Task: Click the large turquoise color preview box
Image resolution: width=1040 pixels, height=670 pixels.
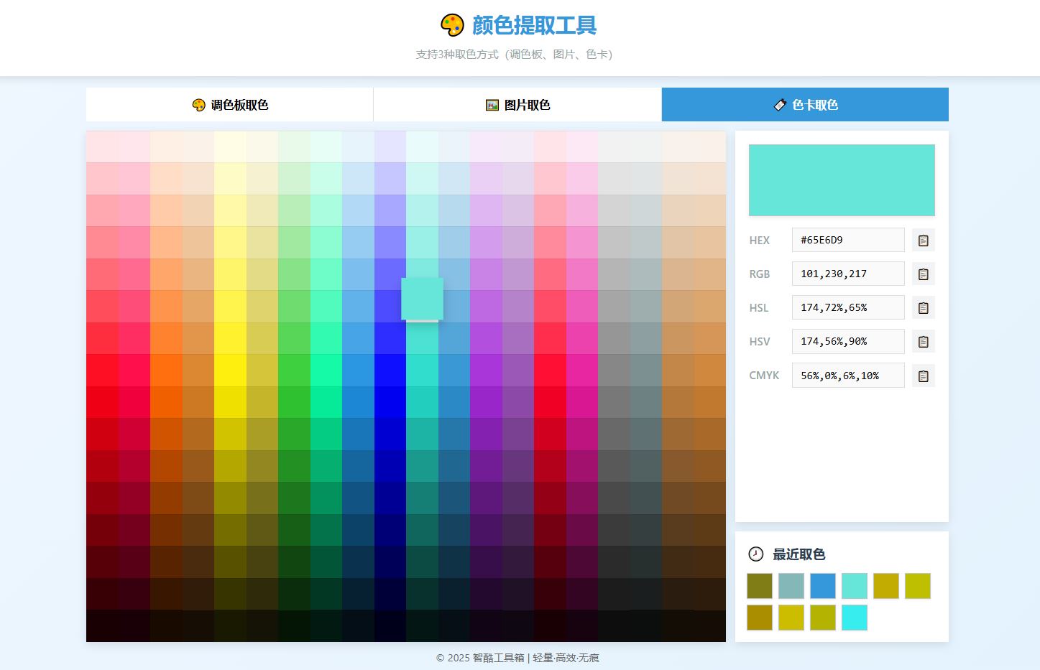Action: pyautogui.click(x=842, y=180)
